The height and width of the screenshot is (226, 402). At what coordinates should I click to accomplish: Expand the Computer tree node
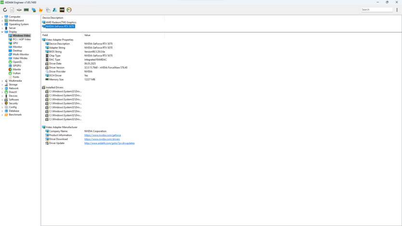(2, 17)
